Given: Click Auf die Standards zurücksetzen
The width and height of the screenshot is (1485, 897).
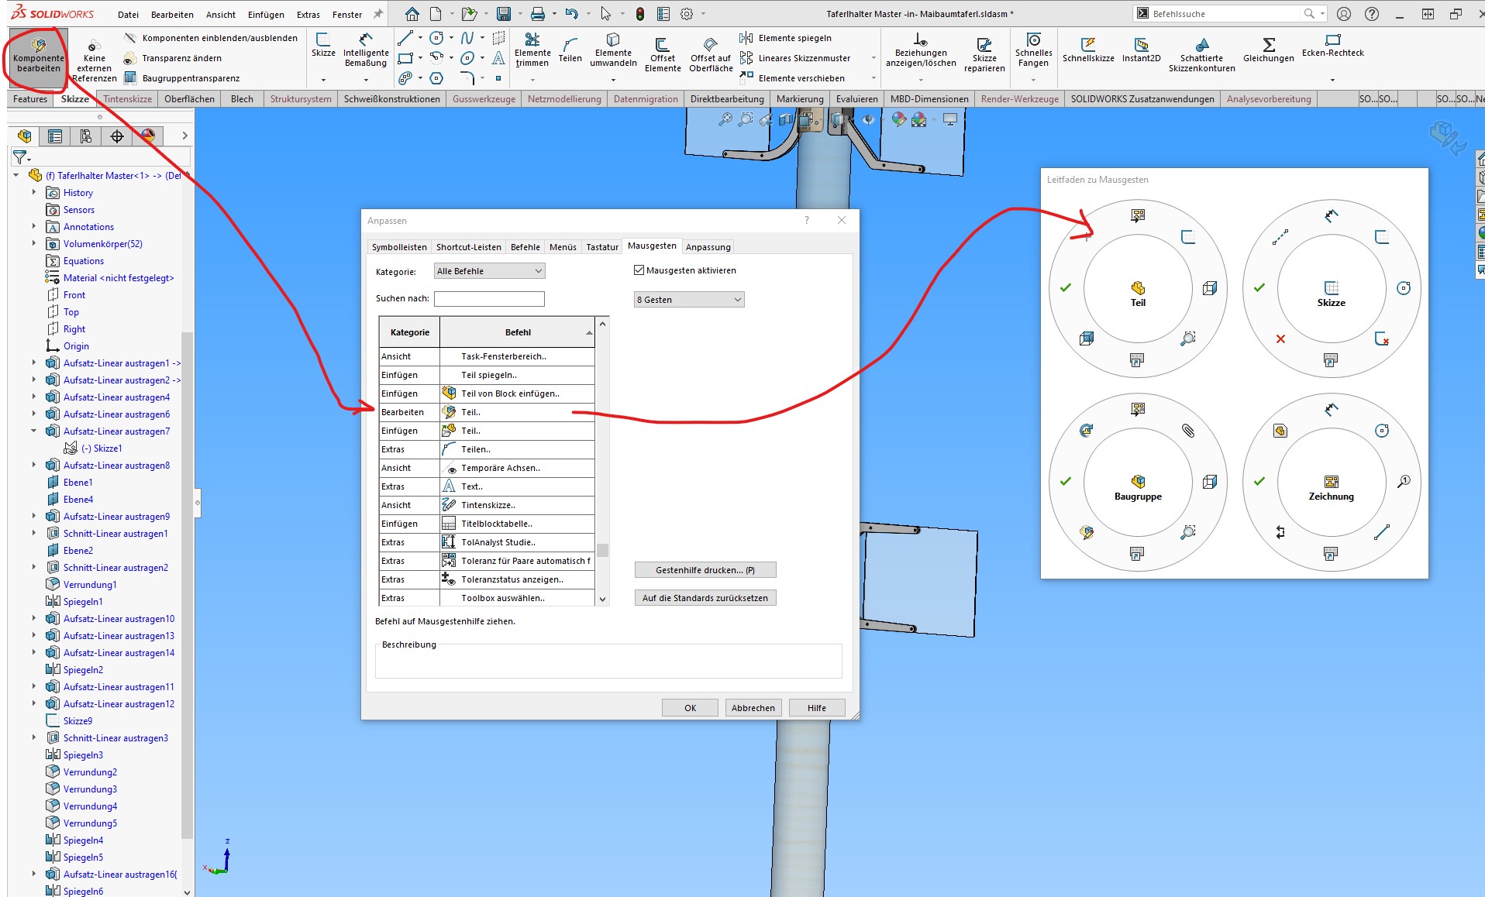Looking at the screenshot, I should (x=705, y=598).
